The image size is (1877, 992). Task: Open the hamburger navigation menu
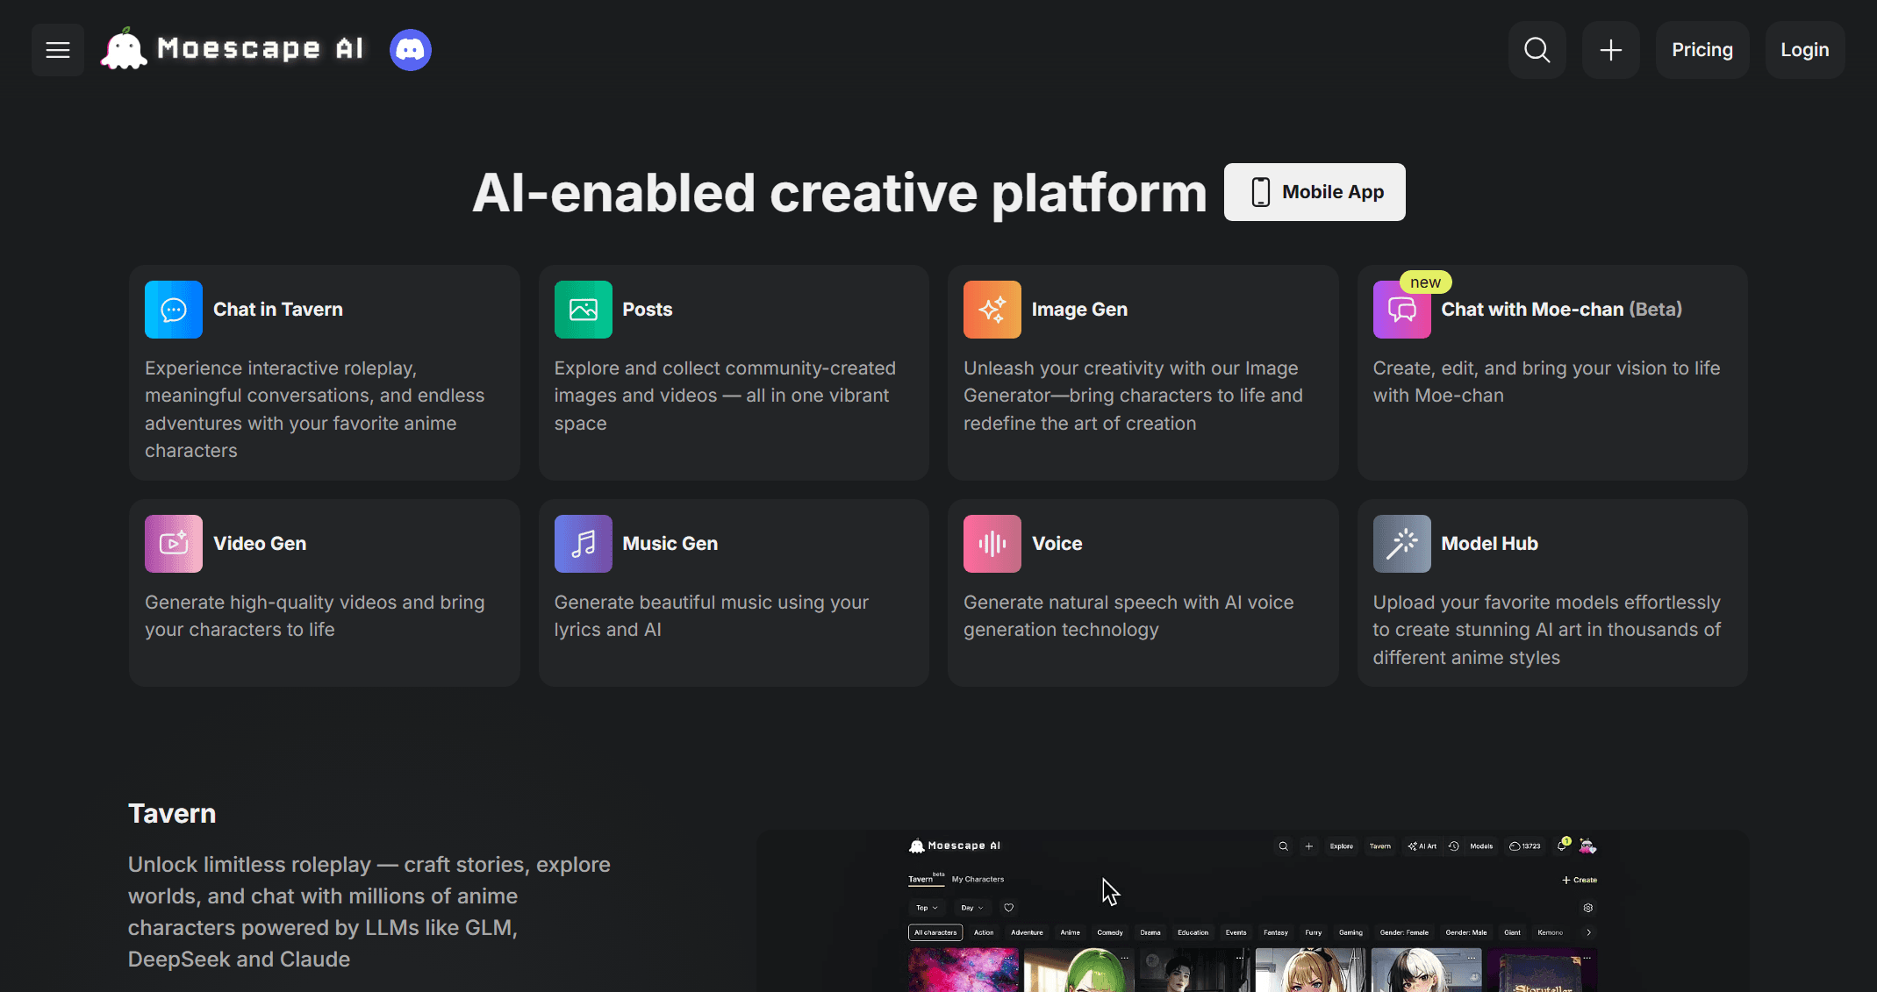tap(58, 50)
